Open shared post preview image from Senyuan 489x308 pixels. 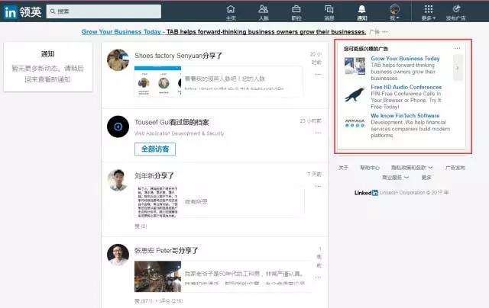pyautogui.click(x=158, y=81)
